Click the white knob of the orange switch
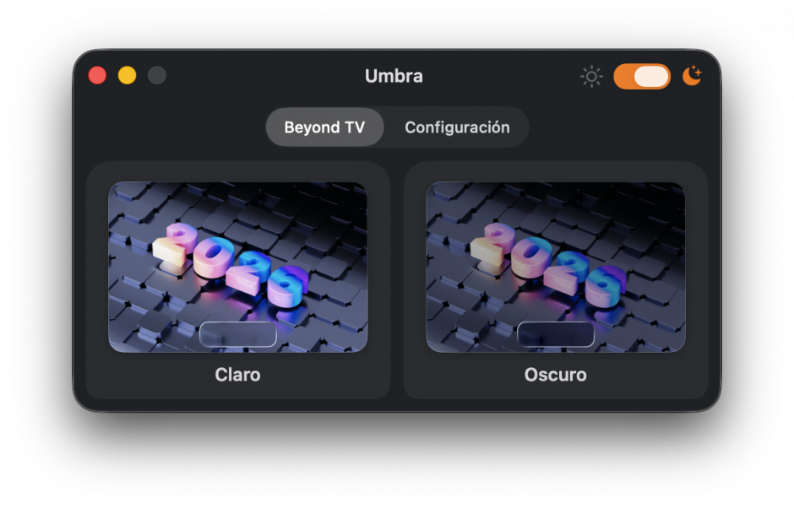Image resolution: width=794 pixels, height=508 pixels. [x=651, y=77]
